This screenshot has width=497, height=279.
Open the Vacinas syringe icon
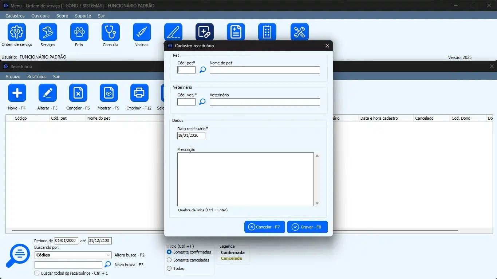[142, 32]
